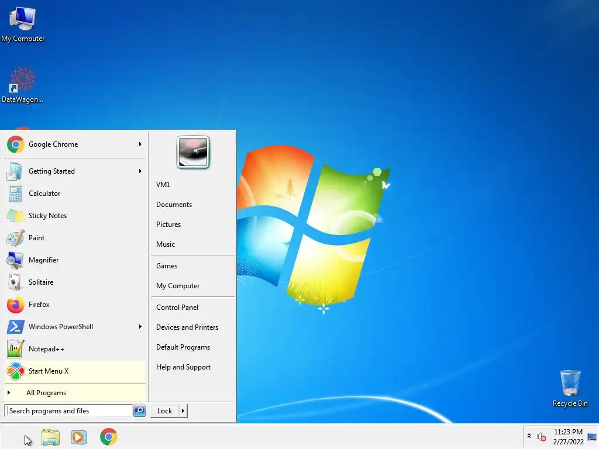This screenshot has width=599, height=449.
Task: Click into the Search programs and files box
Action: tap(69, 411)
